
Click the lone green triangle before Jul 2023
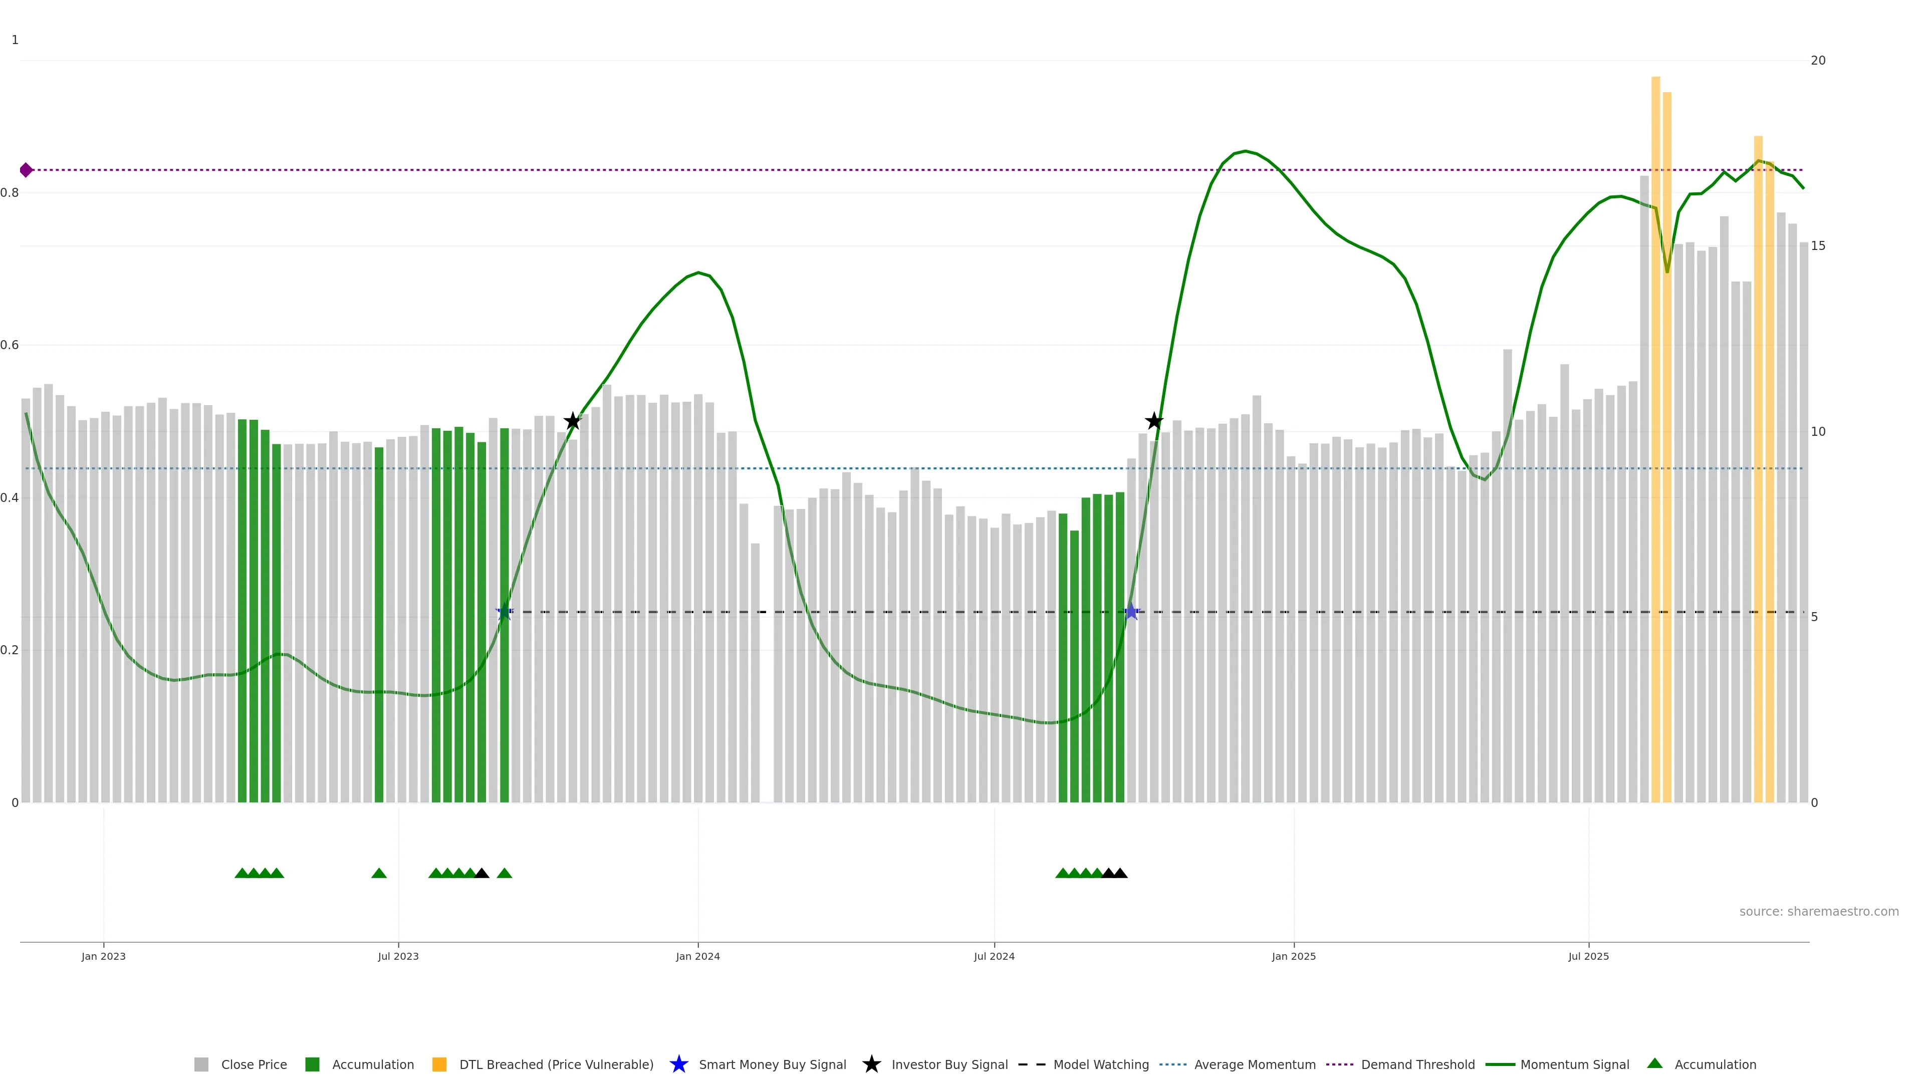pos(379,873)
